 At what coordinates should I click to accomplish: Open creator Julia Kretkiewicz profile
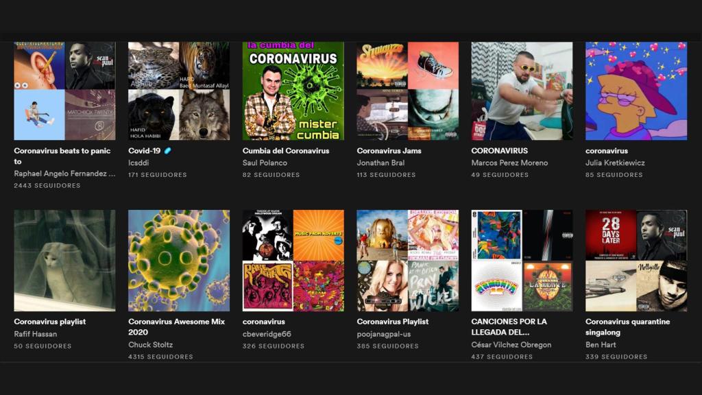point(615,163)
